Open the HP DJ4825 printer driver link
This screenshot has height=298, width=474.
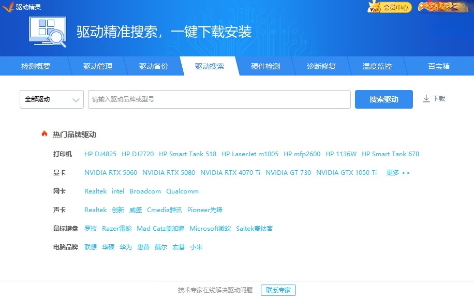[100, 154]
